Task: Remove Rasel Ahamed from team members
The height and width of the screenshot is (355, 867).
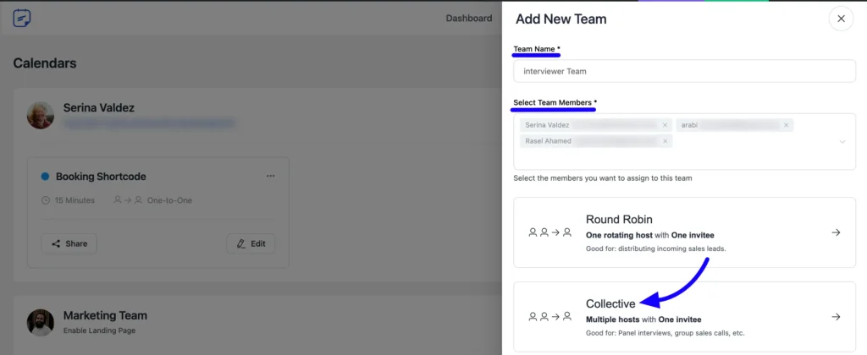Action: point(665,141)
